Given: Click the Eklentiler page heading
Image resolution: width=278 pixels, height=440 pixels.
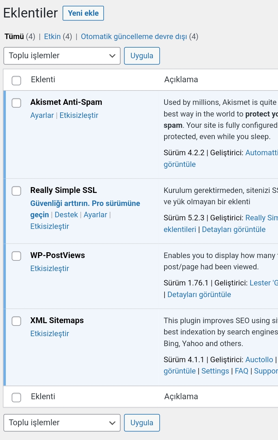Looking at the screenshot, I should (31, 13).
